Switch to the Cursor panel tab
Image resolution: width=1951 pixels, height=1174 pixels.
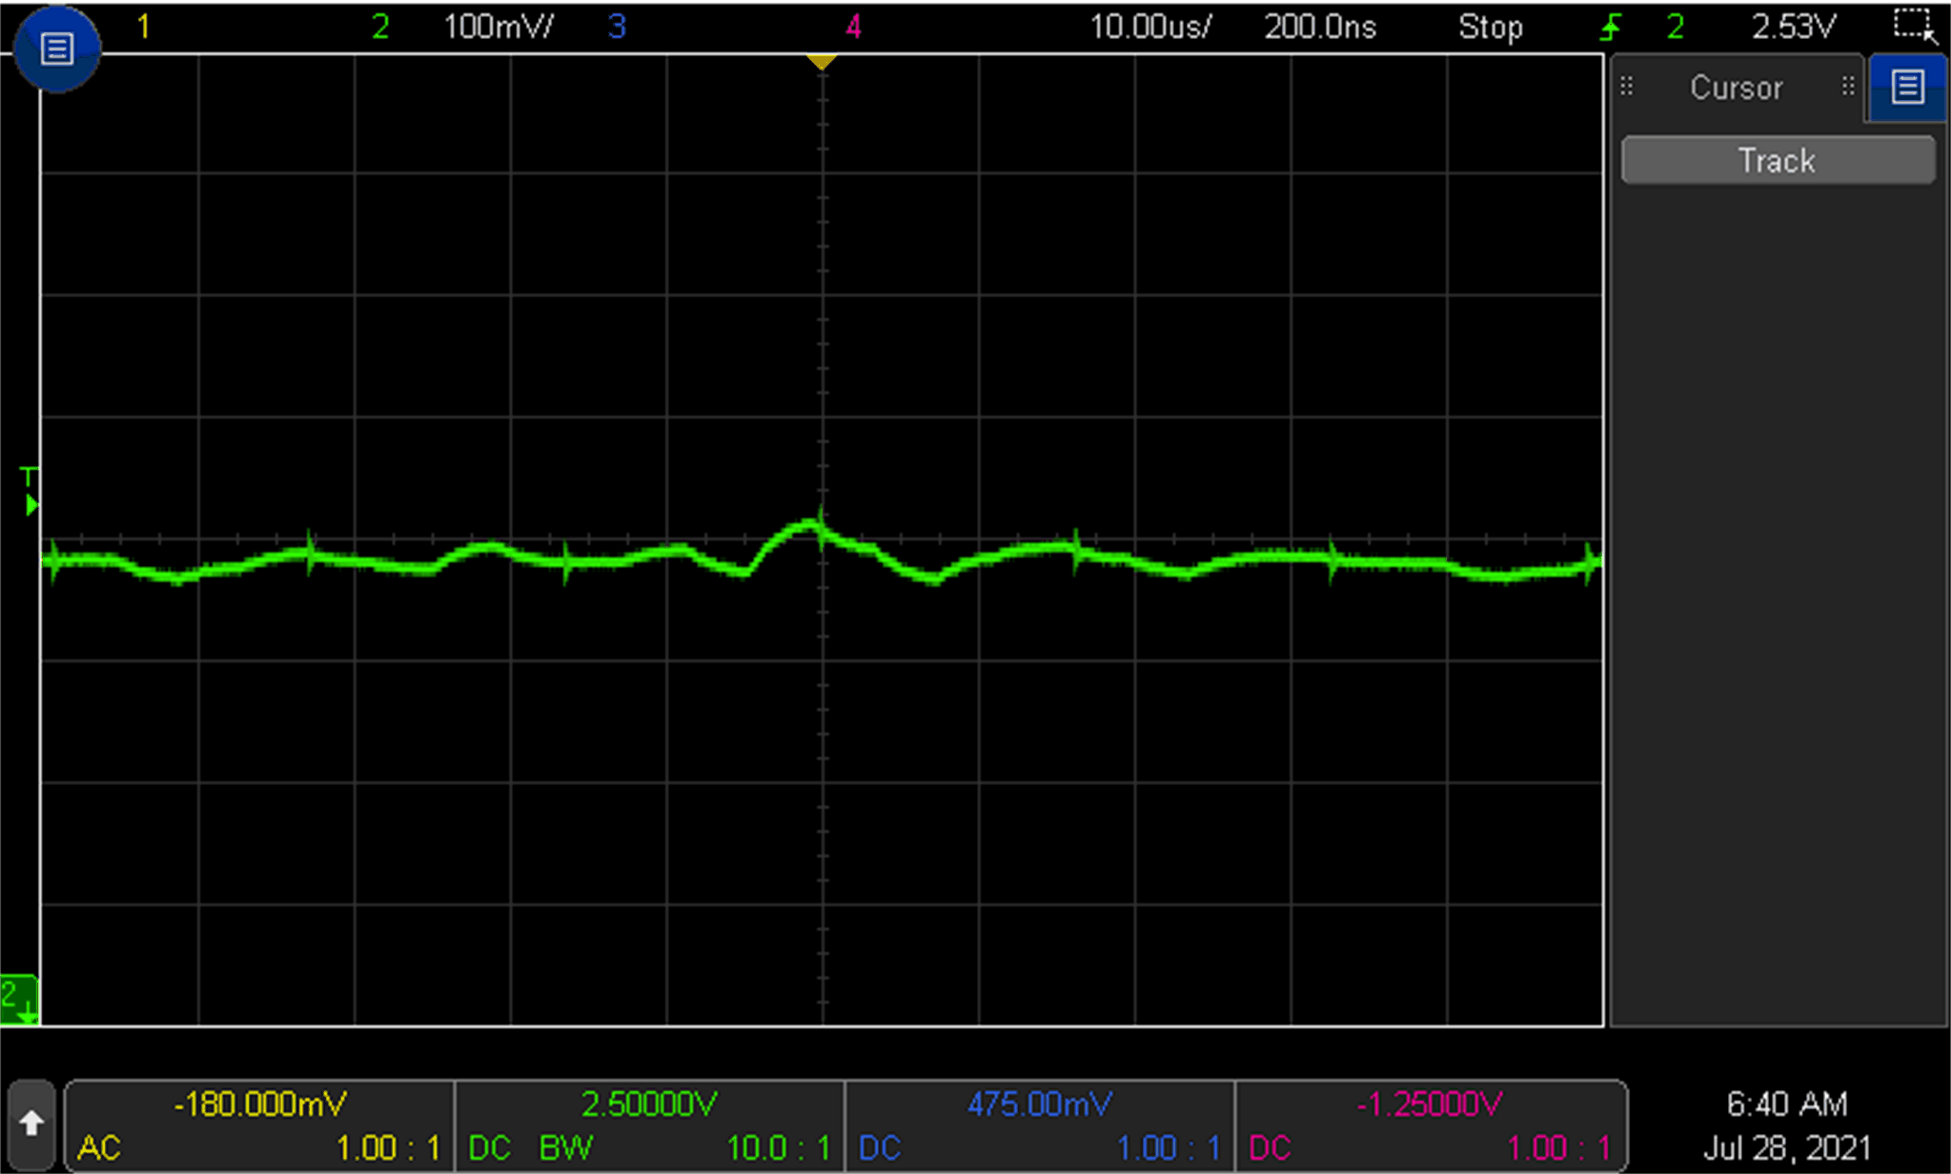click(x=1737, y=88)
